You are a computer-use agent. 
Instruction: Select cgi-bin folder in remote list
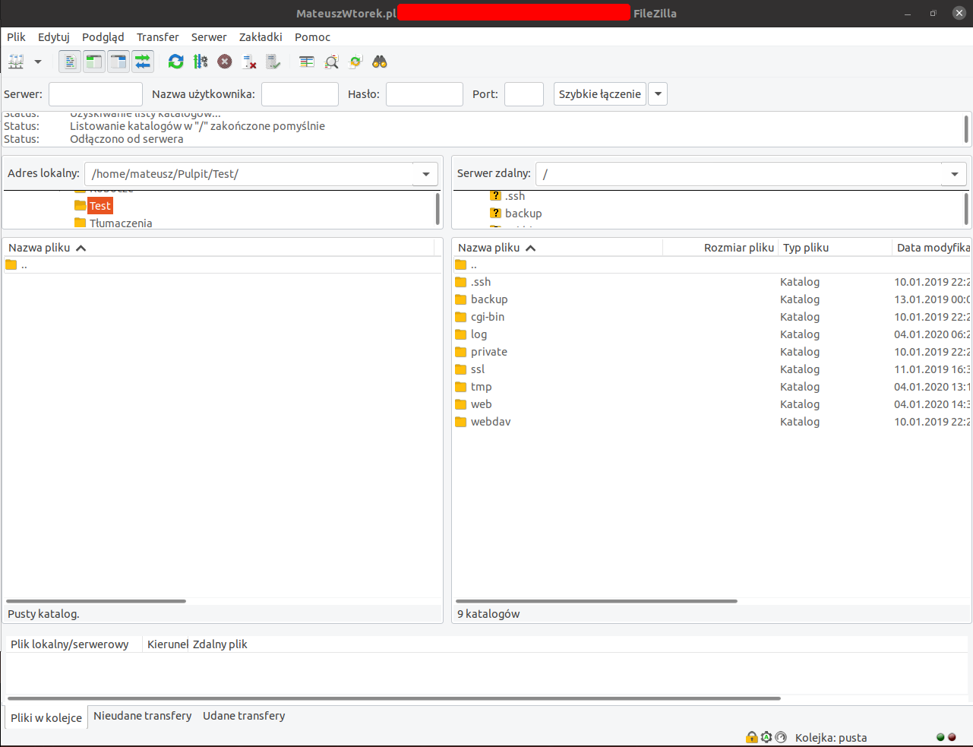coord(712,317)
